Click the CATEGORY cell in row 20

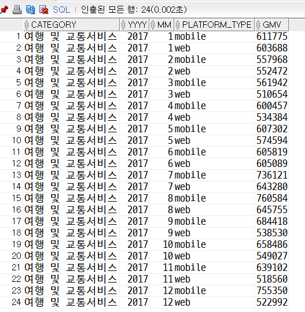tap(71, 256)
